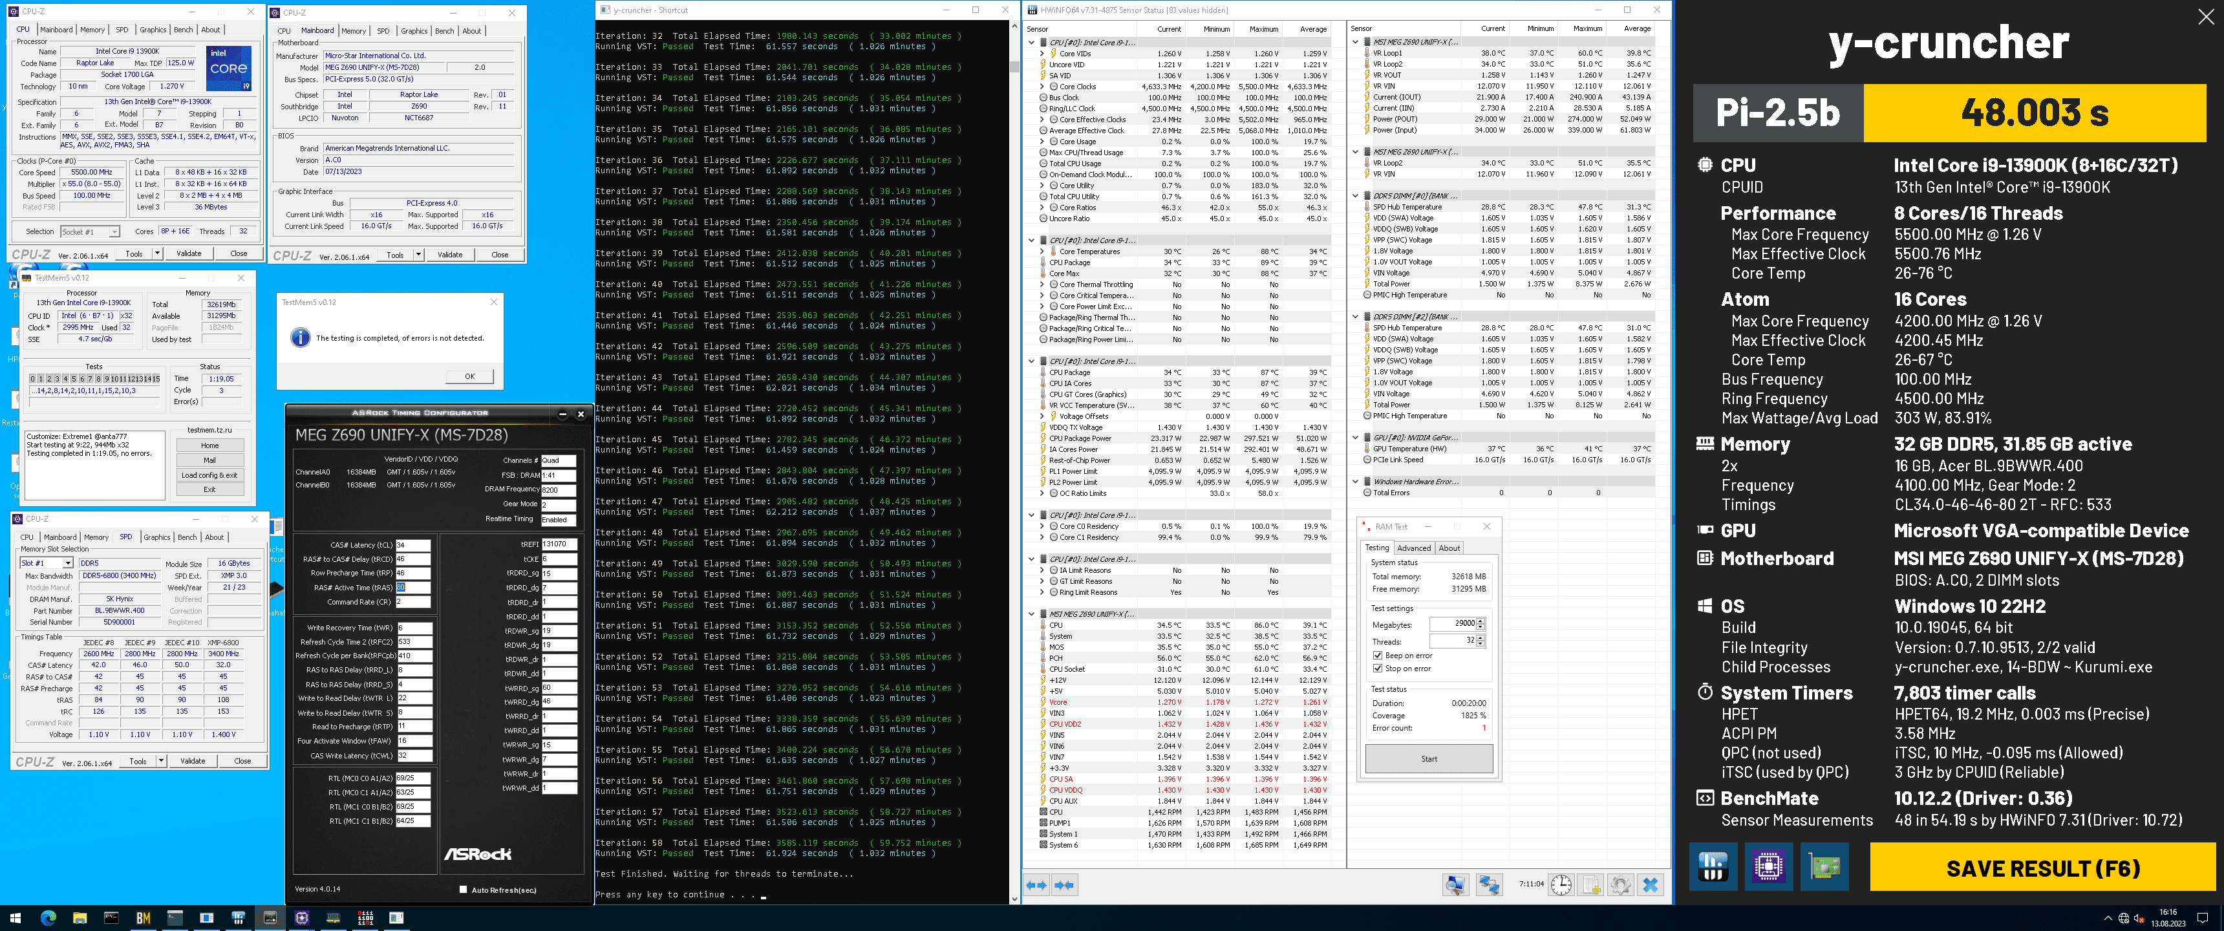The image size is (2224, 931).
Task: Click BenchMate graphics card icon
Action: click(1823, 866)
